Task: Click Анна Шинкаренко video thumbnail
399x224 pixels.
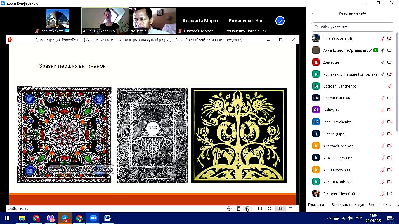Action: click(105, 21)
